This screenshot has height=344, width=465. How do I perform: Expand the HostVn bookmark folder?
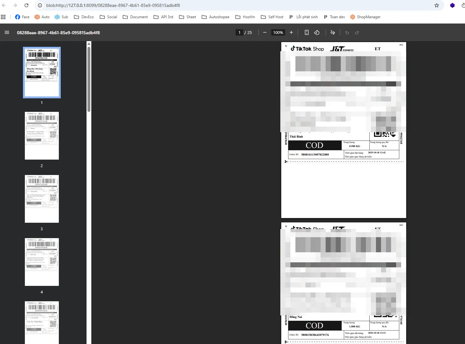[x=245, y=17]
